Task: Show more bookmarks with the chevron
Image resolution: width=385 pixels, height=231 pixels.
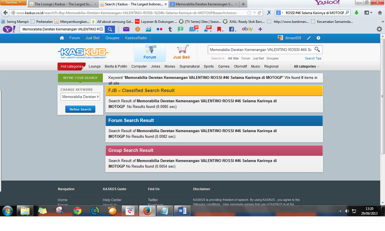Action: point(382,21)
